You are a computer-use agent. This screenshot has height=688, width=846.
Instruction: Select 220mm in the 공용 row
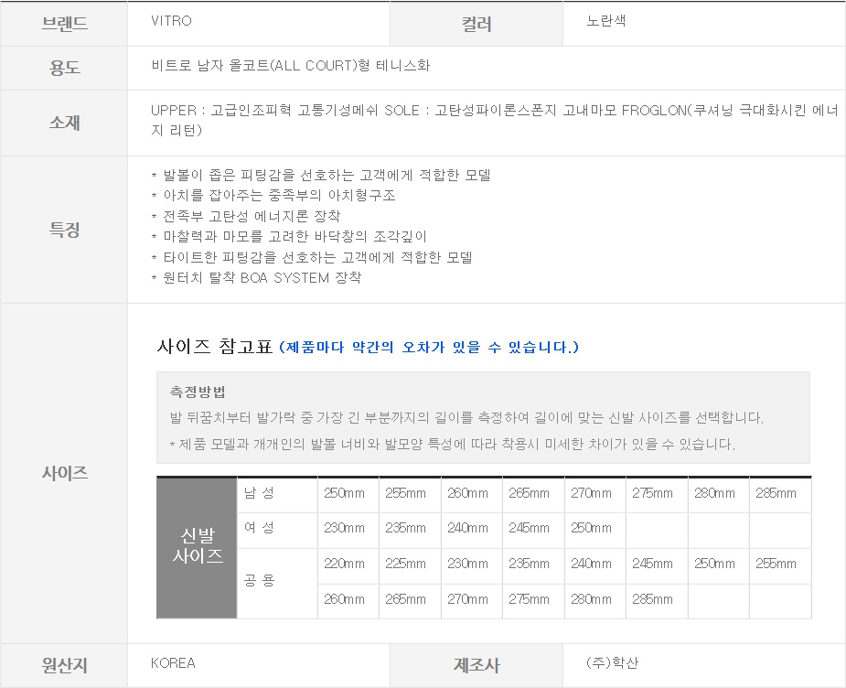(344, 564)
